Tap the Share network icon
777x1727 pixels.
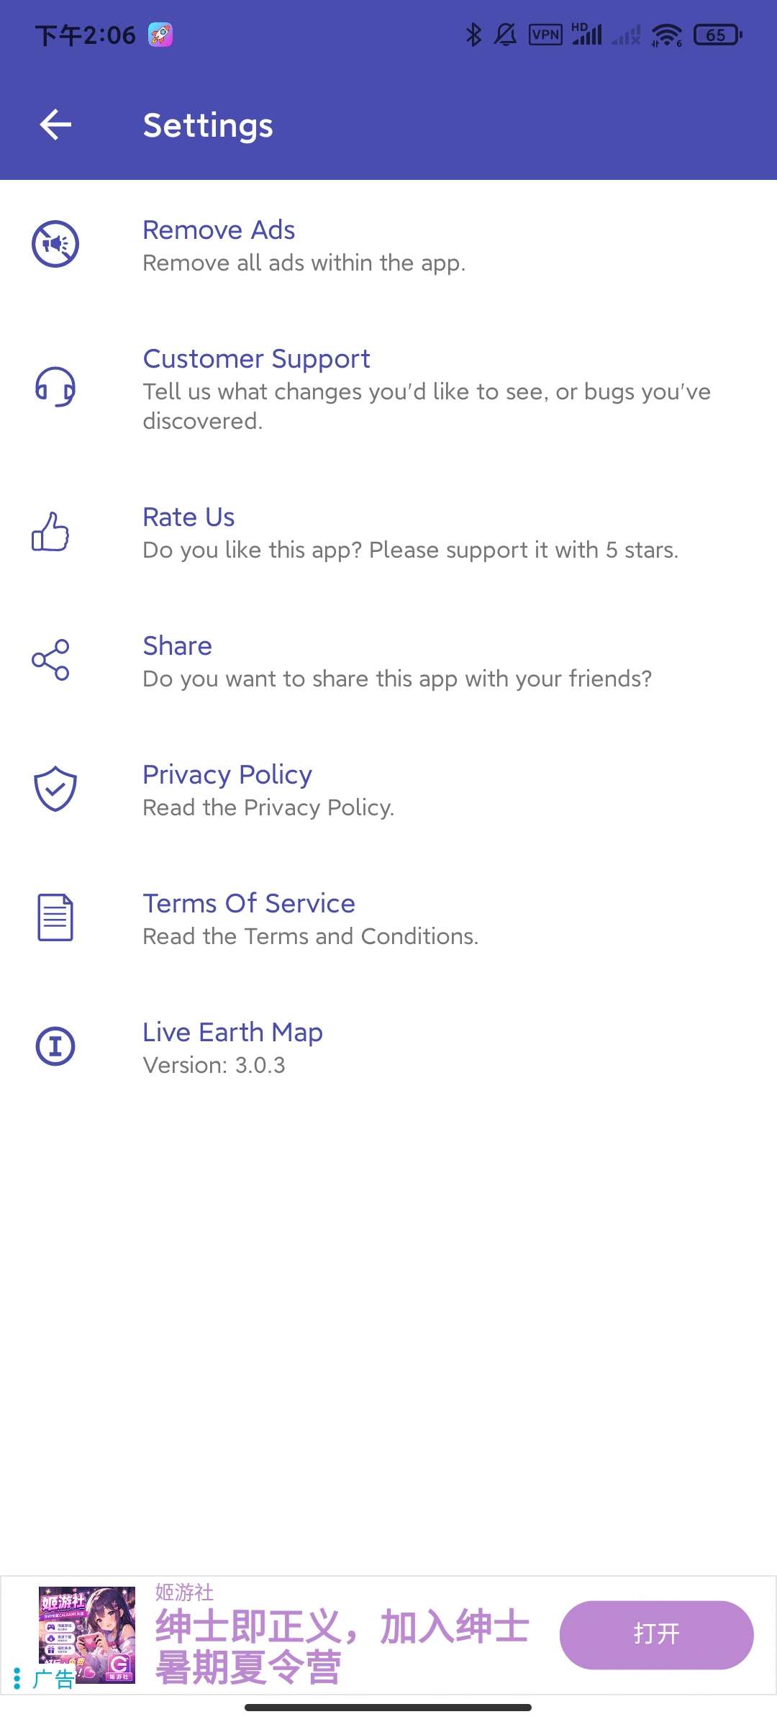[50, 660]
